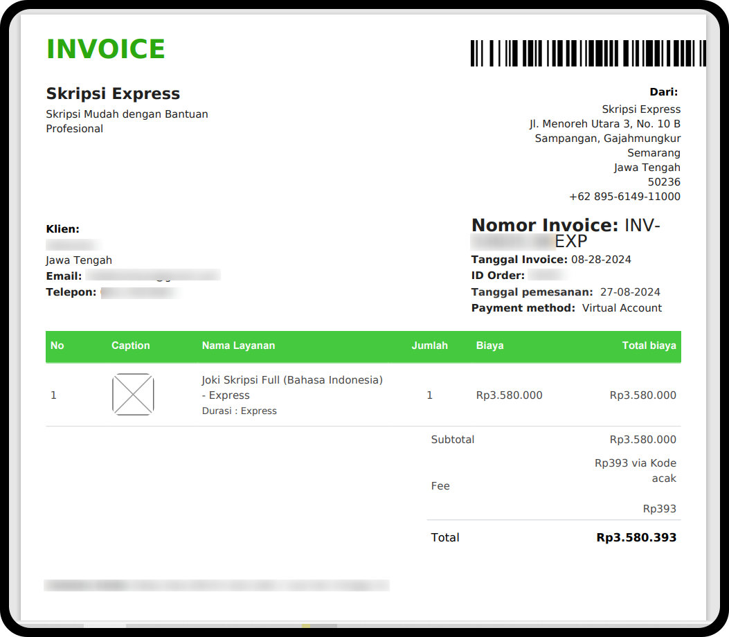Click the Subtotal label
The width and height of the screenshot is (729, 637).
452,440
